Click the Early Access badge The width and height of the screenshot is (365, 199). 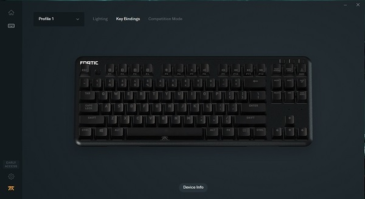[x=11, y=165]
